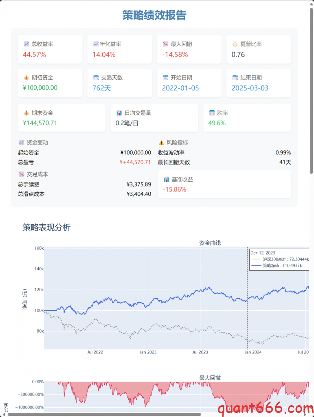This screenshot has width=314, height=417.
Task: Click the calendar icon beside 胜率
Action: (x=212, y=113)
